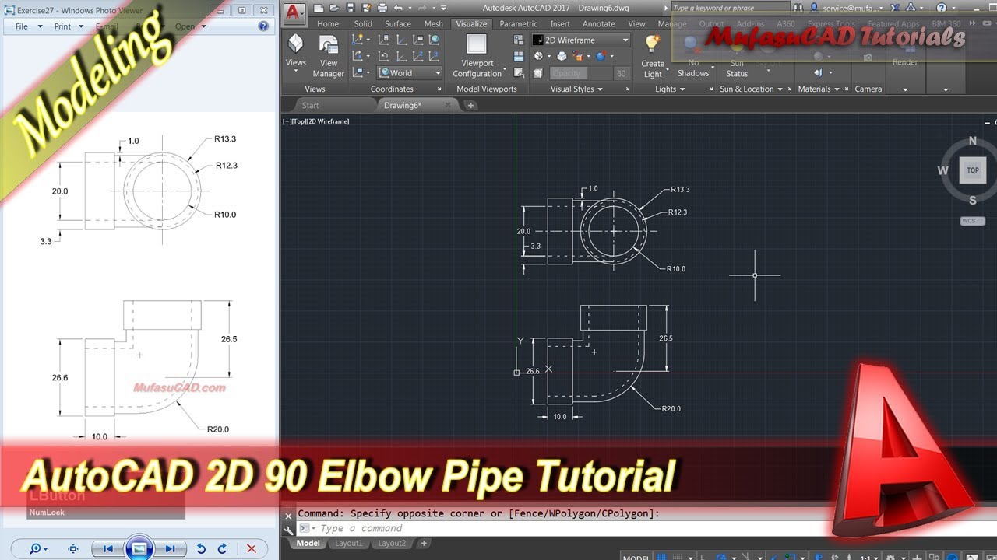Open the Views cube button in ribbon
The image size is (997, 560).
coord(296,51)
